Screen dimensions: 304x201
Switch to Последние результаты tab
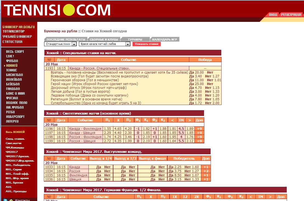click(x=66, y=39)
